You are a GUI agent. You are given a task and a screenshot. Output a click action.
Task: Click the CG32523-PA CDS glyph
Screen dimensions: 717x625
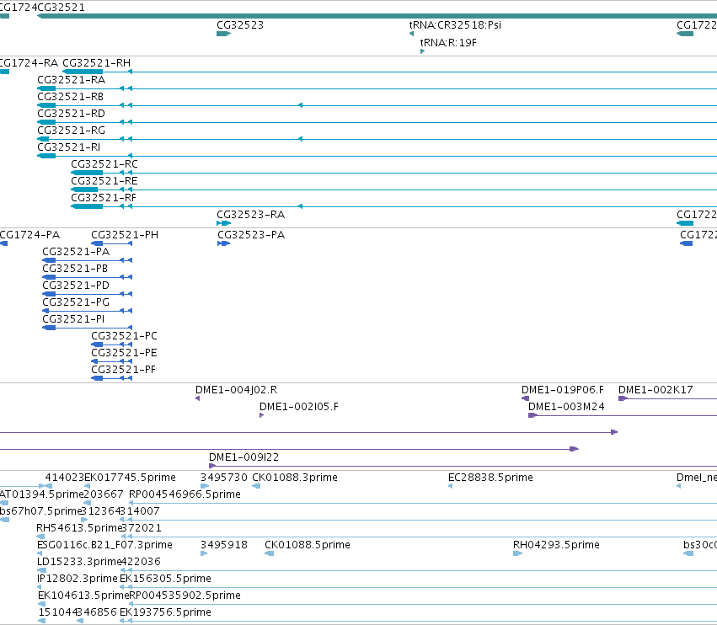[x=223, y=243]
